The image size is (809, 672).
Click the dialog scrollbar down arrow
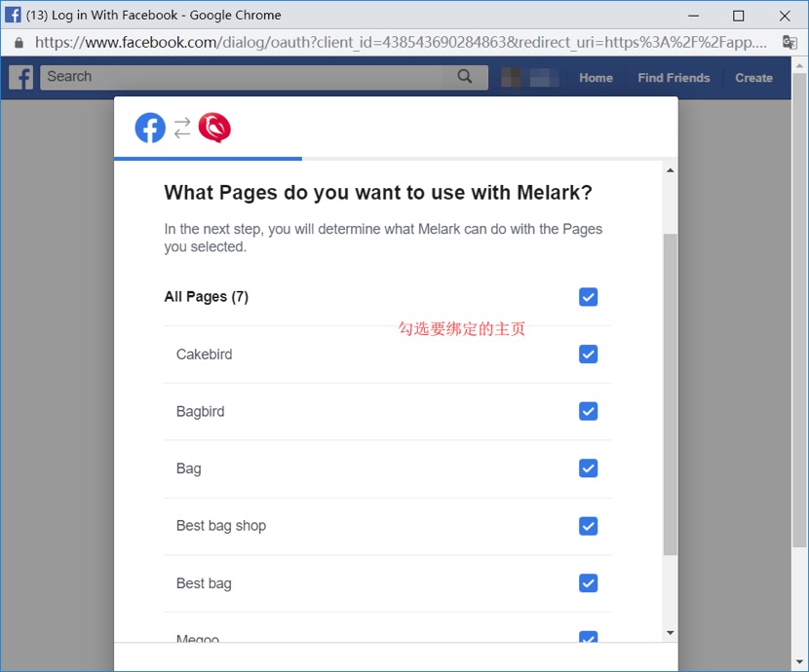[671, 633]
